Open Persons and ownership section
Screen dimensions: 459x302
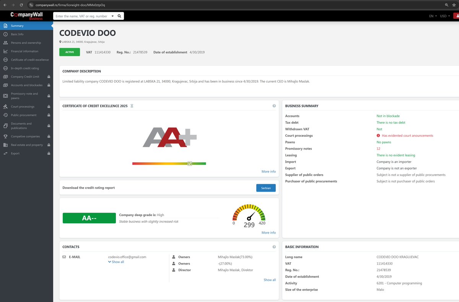click(x=26, y=43)
